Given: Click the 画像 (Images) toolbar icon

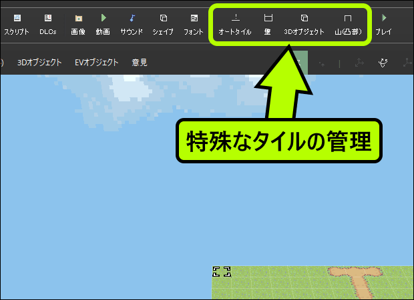Looking at the screenshot, I should (x=78, y=23).
